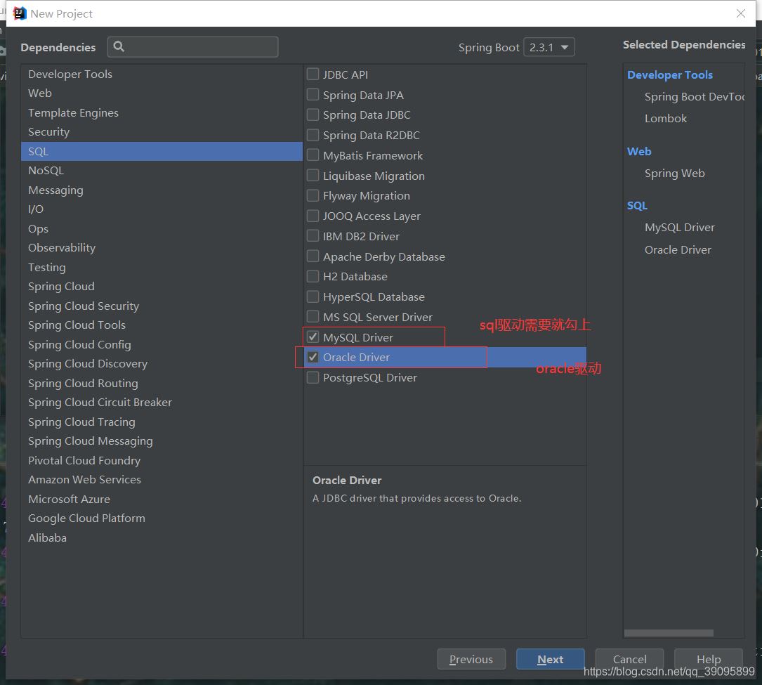Screen dimensions: 762x685
Task: Enable Spring Data JPA dependency
Action: pyautogui.click(x=313, y=94)
